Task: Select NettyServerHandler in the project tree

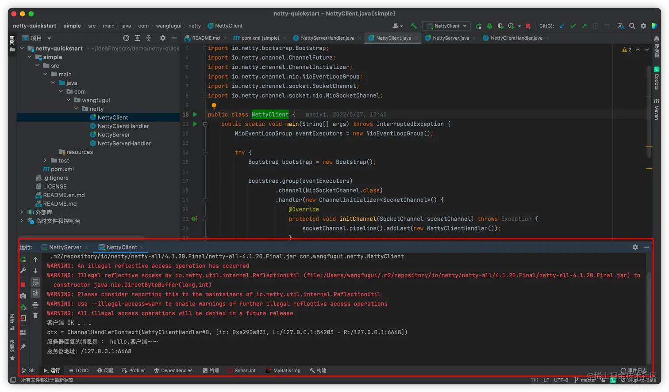Action: (x=124, y=143)
